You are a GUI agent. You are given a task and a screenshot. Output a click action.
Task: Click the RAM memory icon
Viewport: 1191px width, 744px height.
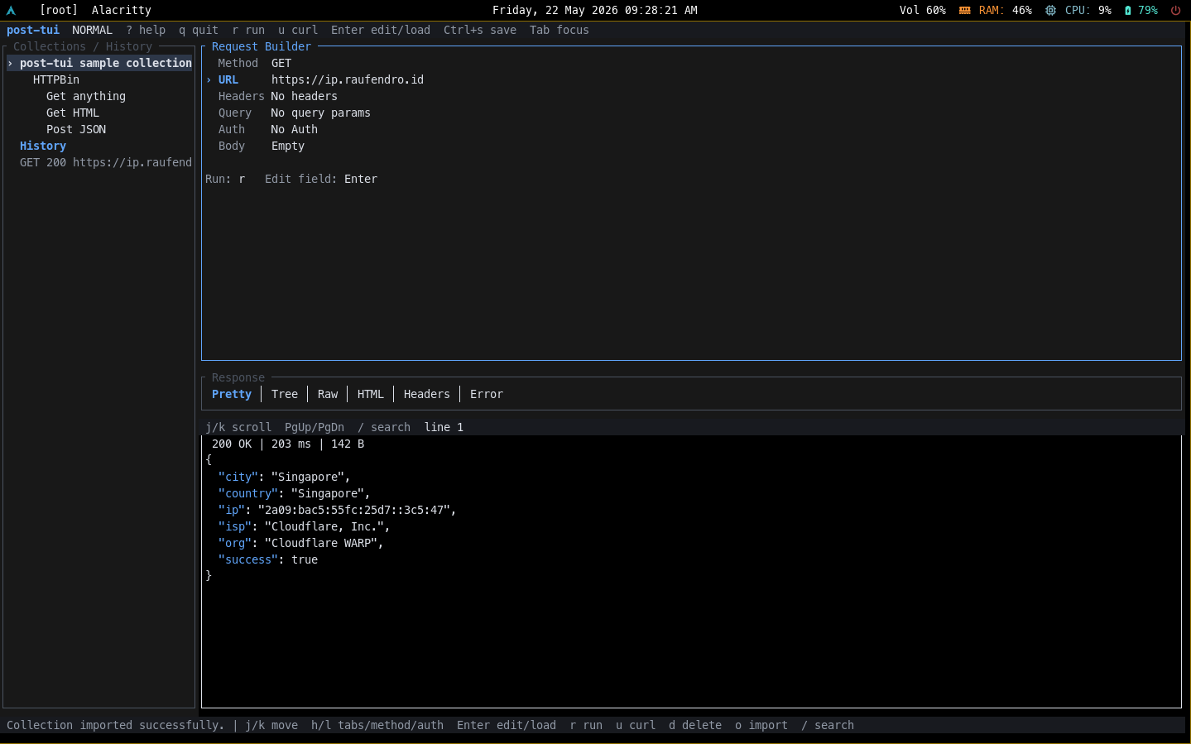964,11
